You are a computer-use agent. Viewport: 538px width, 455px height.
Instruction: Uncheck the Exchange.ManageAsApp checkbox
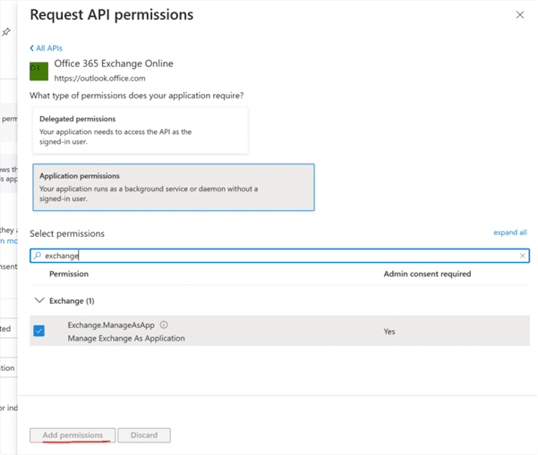[x=39, y=331]
